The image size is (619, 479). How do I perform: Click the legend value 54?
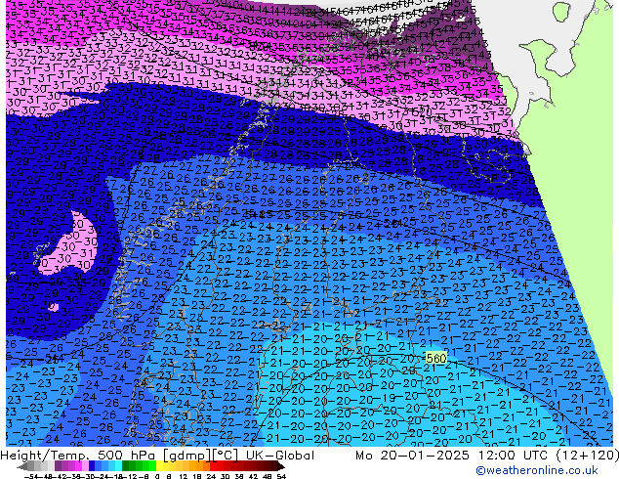point(281,477)
